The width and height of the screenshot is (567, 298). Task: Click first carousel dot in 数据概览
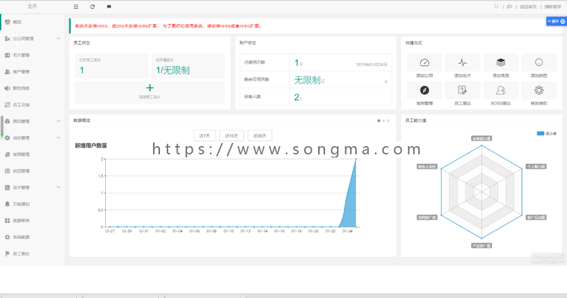tap(379, 121)
